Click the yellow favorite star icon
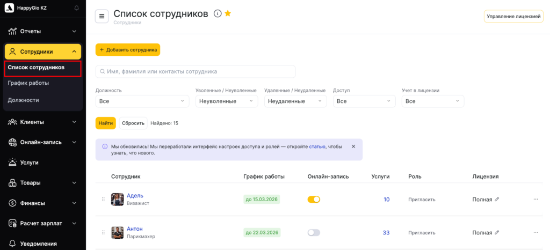550x250 pixels. coord(228,13)
